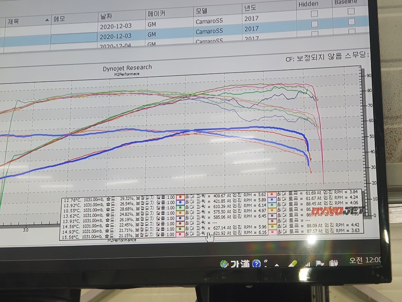Tick Hidden checkbox for 2020-12-04 row

(315, 34)
